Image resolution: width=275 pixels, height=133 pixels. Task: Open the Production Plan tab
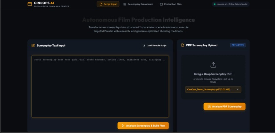pos(171,4)
